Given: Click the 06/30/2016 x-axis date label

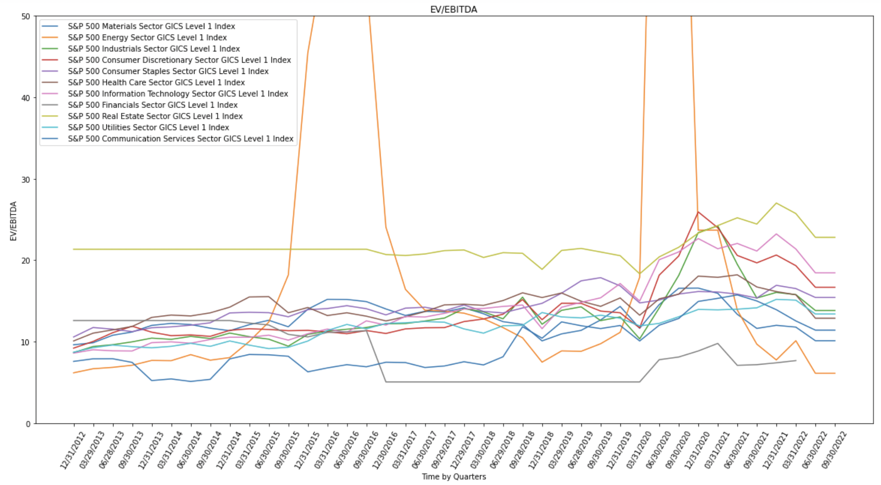Looking at the screenshot, I should [x=346, y=450].
